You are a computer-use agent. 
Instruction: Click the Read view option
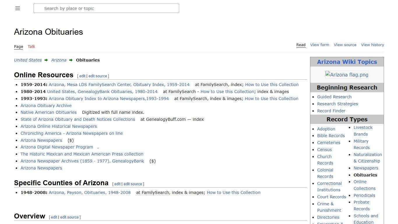point(301,45)
